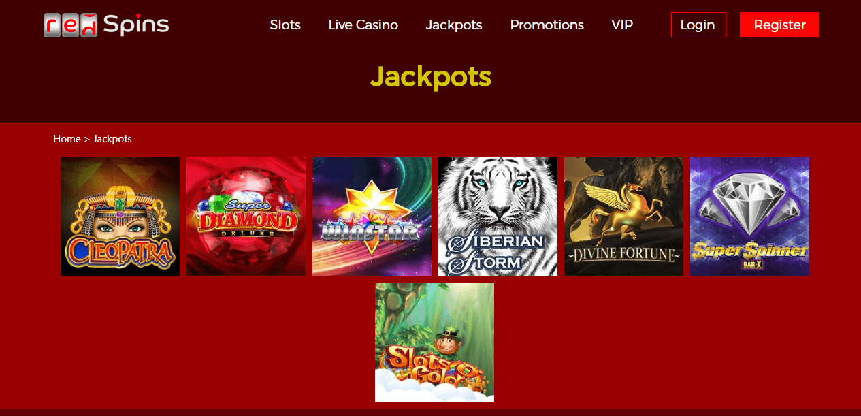Launch the Super Spinner Bar-X game
The width and height of the screenshot is (861, 416).
click(749, 216)
